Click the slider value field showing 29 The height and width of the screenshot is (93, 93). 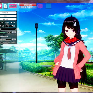point(9,32)
